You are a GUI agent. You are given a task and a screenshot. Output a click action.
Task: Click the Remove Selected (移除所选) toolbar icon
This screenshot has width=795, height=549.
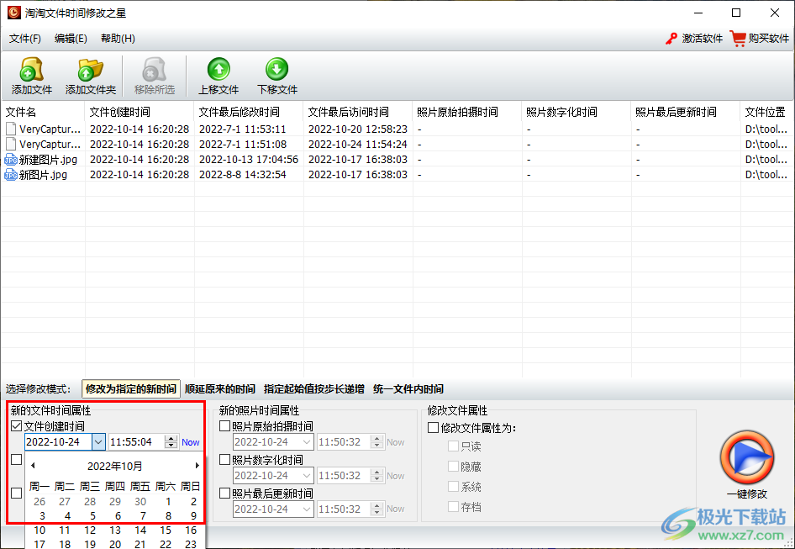[x=154, y=70]
